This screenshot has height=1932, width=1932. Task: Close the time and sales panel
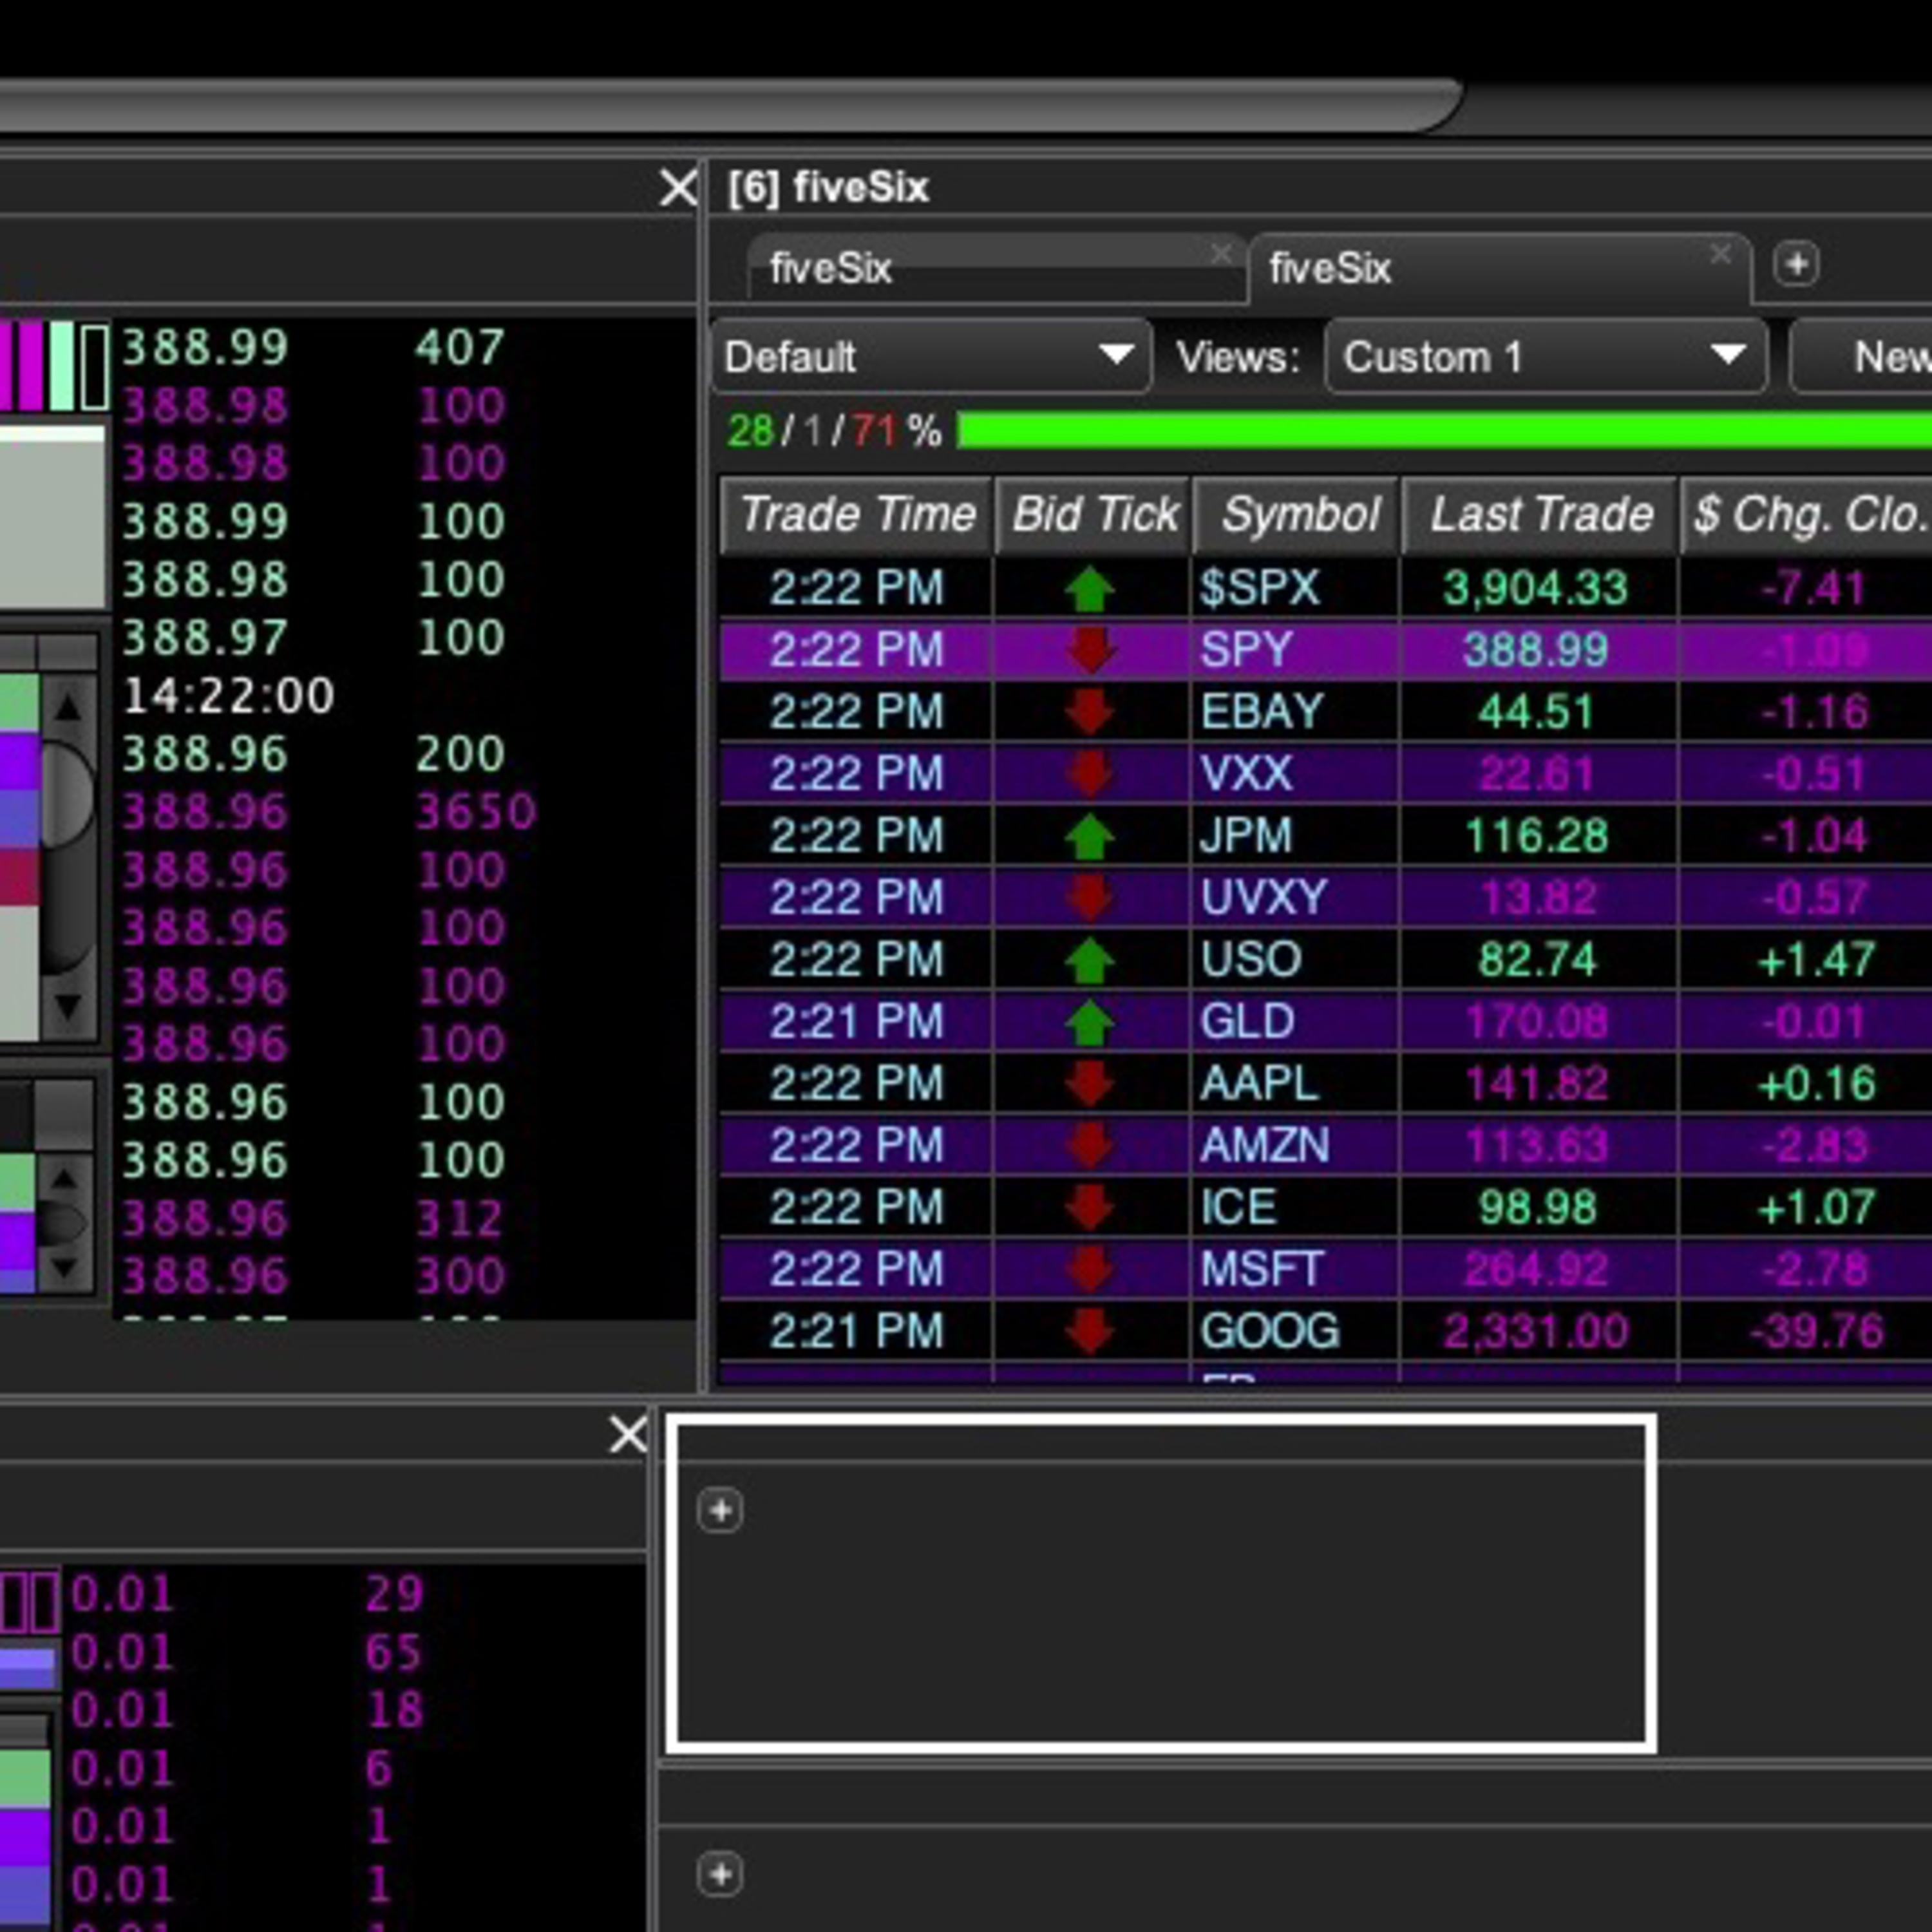click(x=679, y=188)
